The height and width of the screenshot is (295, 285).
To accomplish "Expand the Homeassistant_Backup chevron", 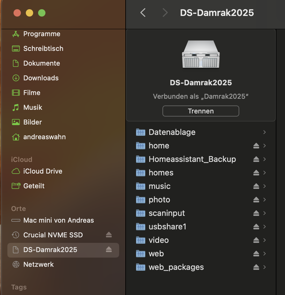I will (x=264, y=159).
